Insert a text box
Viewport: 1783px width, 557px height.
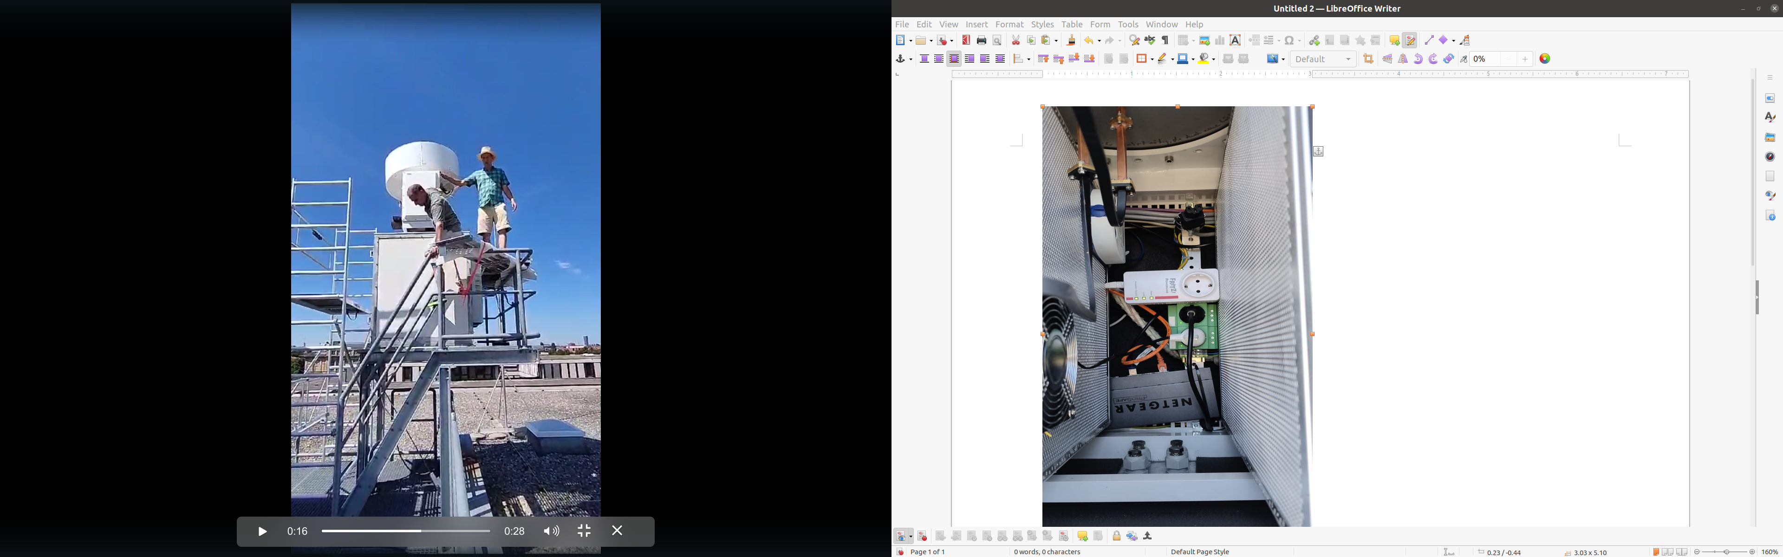pyautogui.click(x=1236, y=40)
